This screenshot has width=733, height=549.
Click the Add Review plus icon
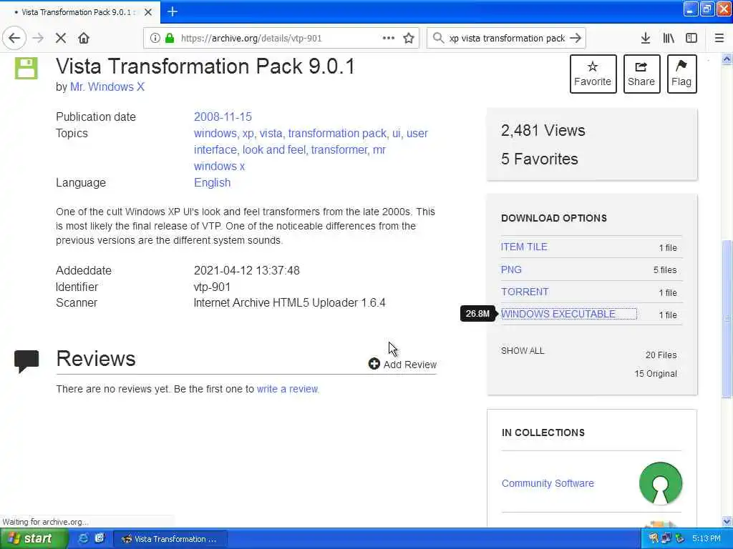click(374, 364)
